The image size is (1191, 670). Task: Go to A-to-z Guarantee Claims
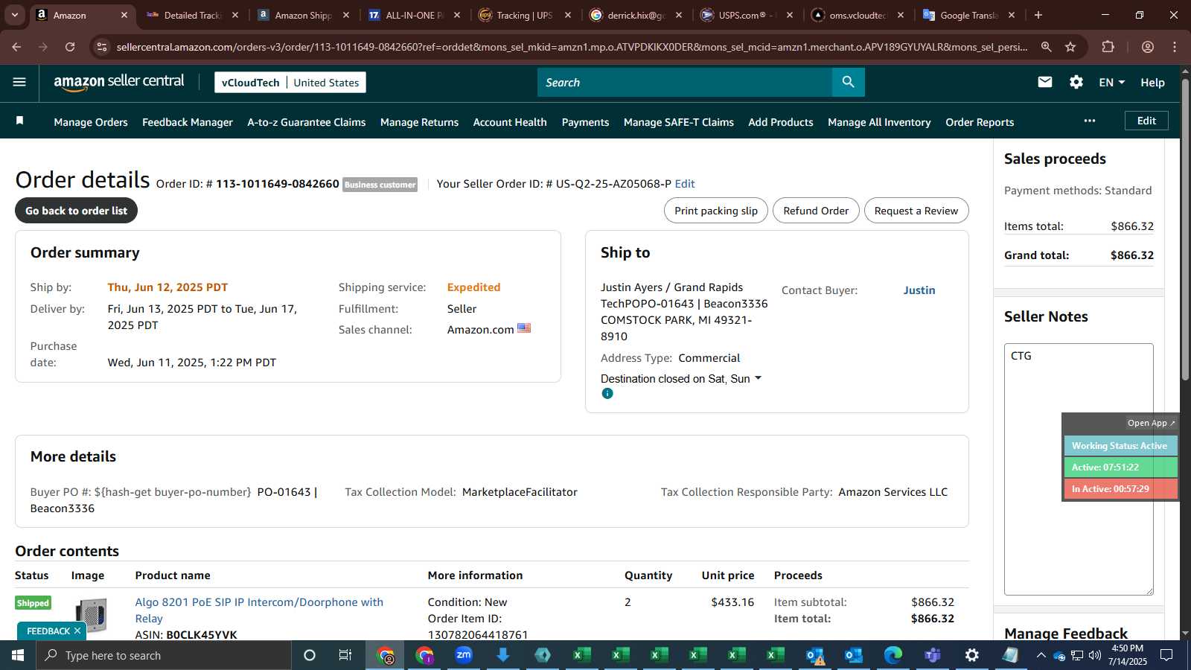(x=307, y=122)
